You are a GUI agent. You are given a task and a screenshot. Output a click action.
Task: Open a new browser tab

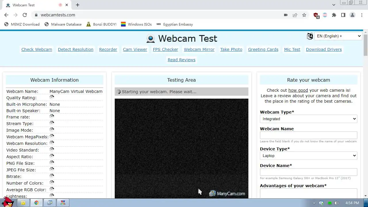click(78, 5)
